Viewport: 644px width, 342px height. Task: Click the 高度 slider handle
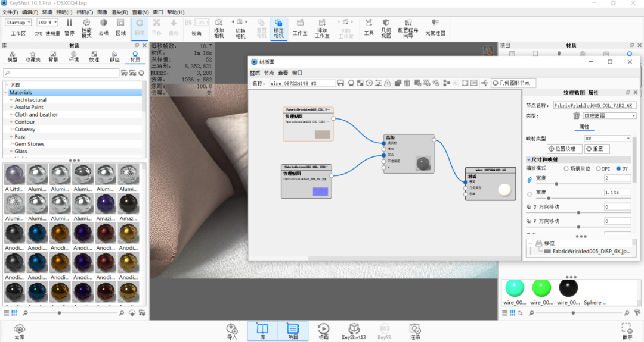point(549,198)
